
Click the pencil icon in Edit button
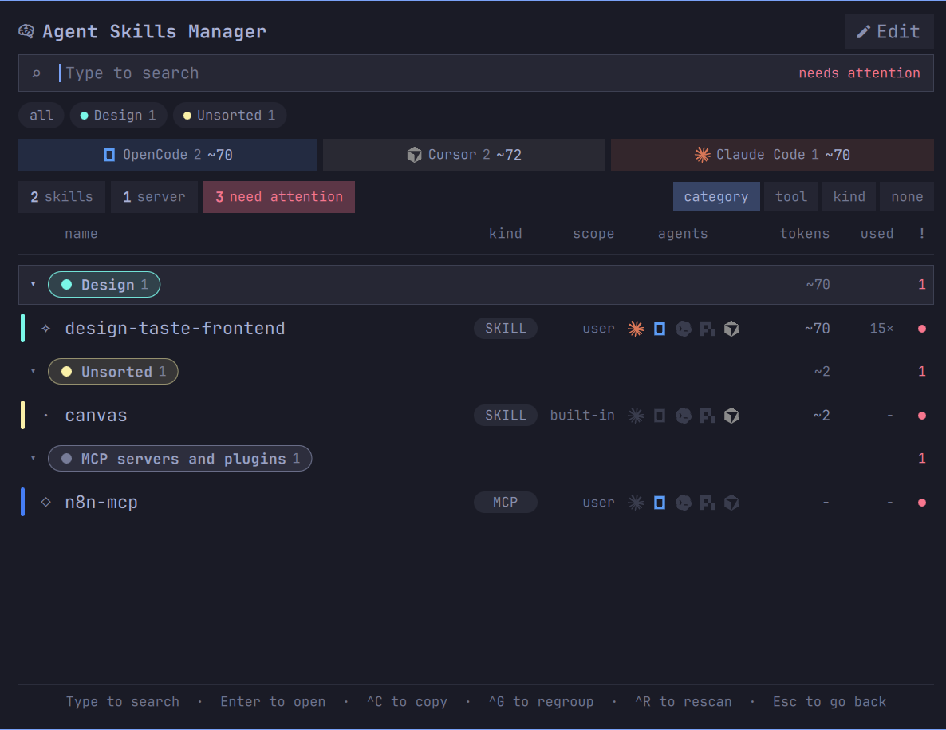click(863, 32)
